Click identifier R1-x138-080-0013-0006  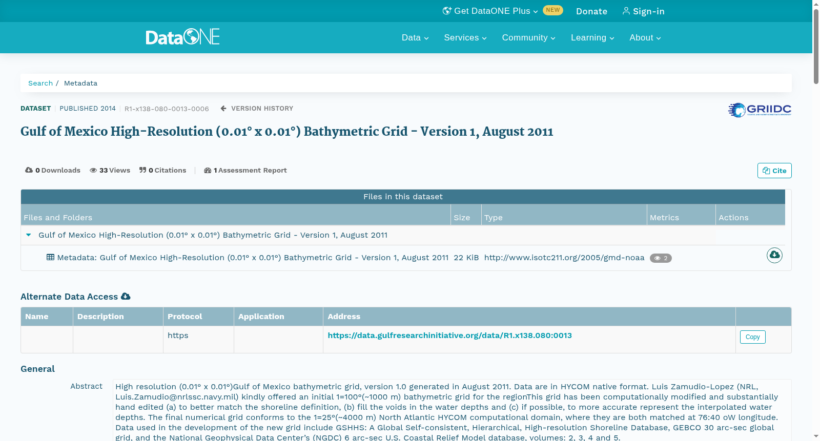167,109
